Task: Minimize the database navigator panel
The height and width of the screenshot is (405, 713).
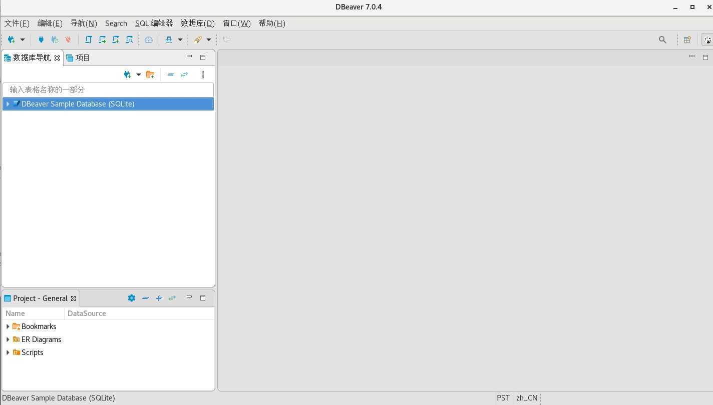Action: [189, 57]
